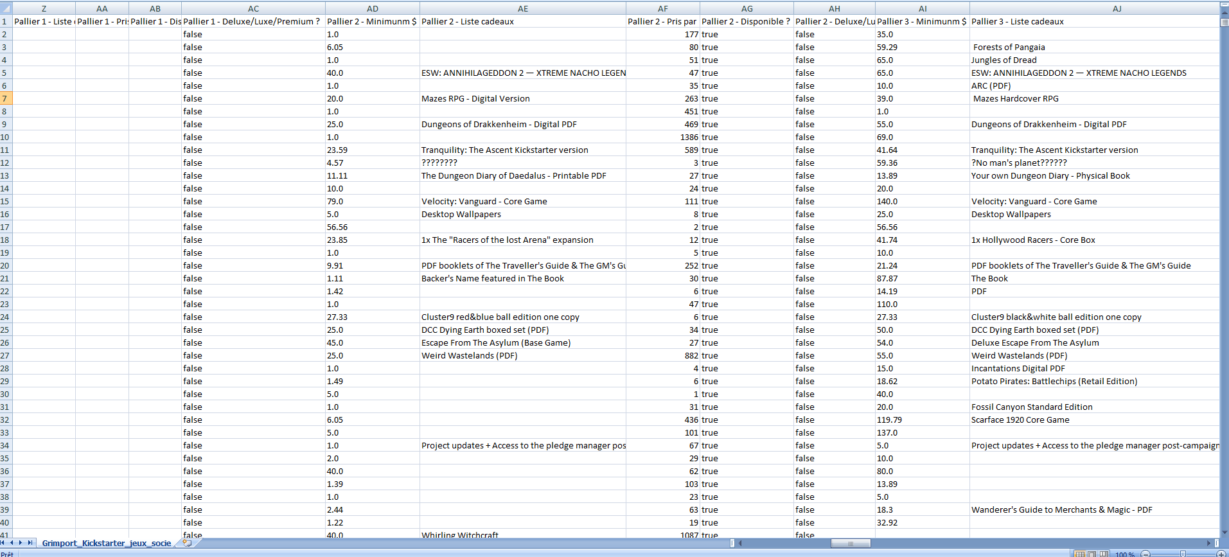Click the horizontal scrollbar right arrow

1208,543
